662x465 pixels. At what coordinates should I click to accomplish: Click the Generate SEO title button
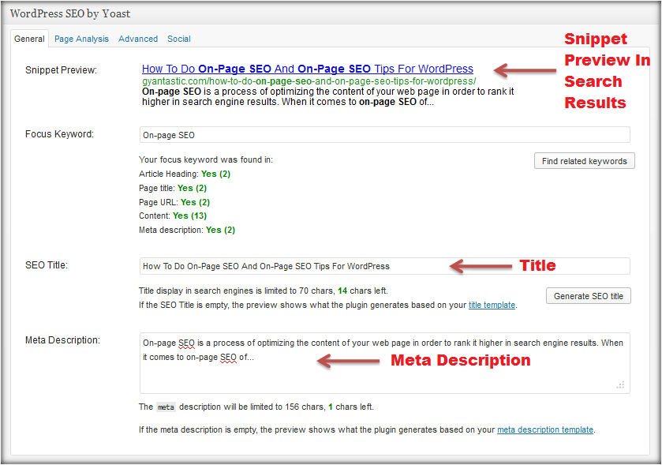589,296
